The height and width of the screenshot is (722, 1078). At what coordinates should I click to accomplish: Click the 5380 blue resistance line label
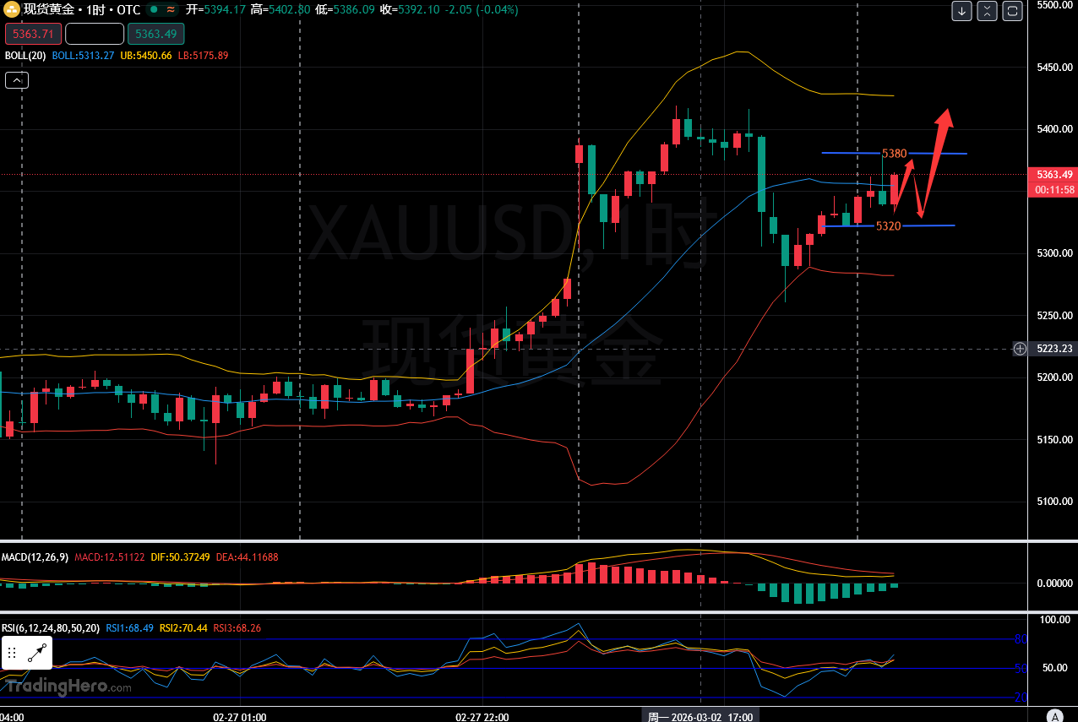pyautogui.click(x=894, y=154)
